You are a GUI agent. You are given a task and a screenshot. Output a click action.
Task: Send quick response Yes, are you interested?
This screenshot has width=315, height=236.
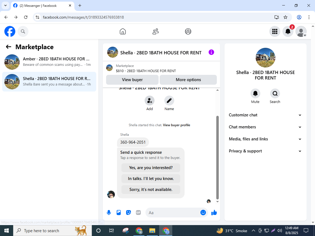(151, 167)
